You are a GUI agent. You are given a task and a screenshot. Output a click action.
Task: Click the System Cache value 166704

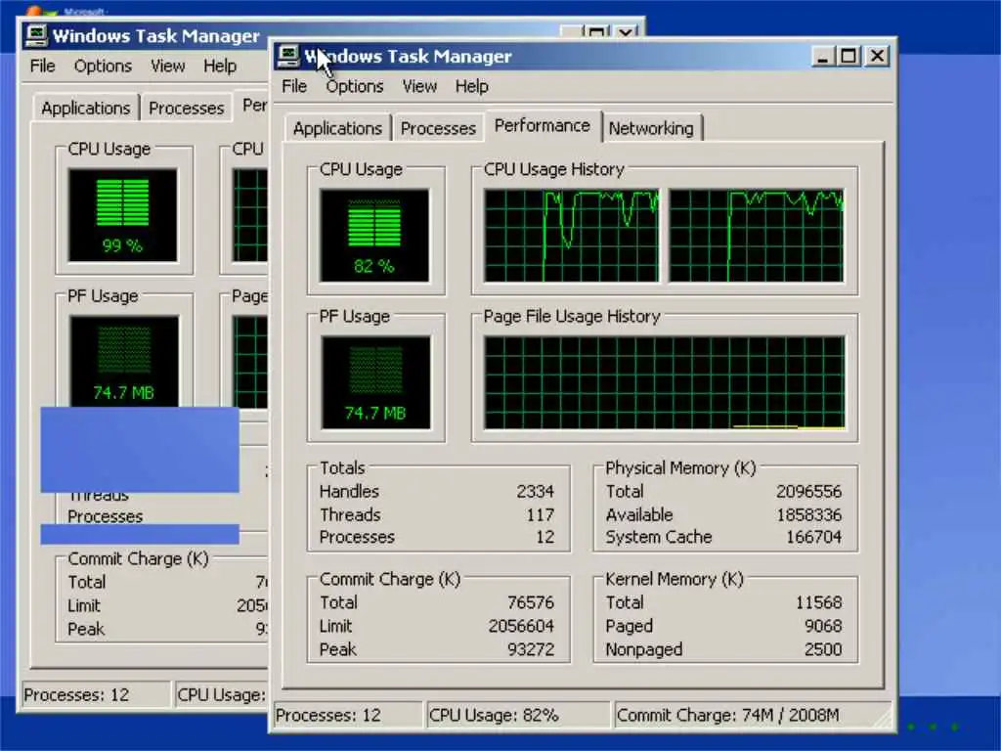tap(814, 537)
